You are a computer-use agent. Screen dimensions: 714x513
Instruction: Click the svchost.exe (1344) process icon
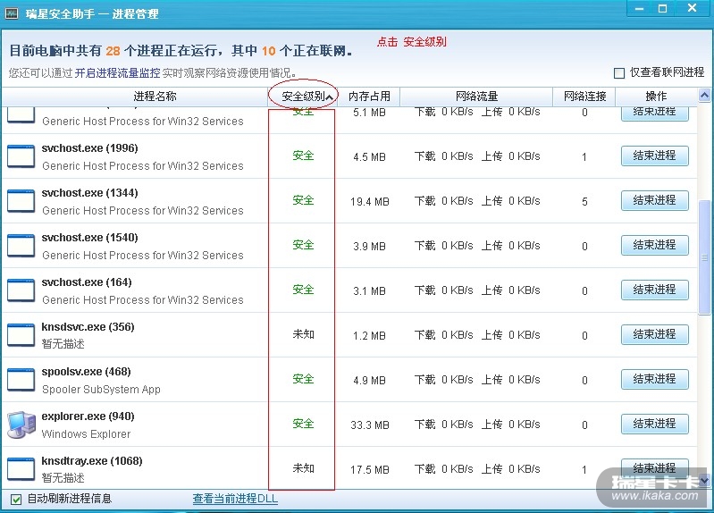[21, 201]
